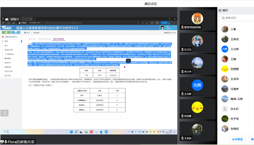
Task: Click the 搜索成员 search field
Action: click(237, 18)
